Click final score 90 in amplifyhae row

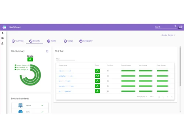click(107, 76)
